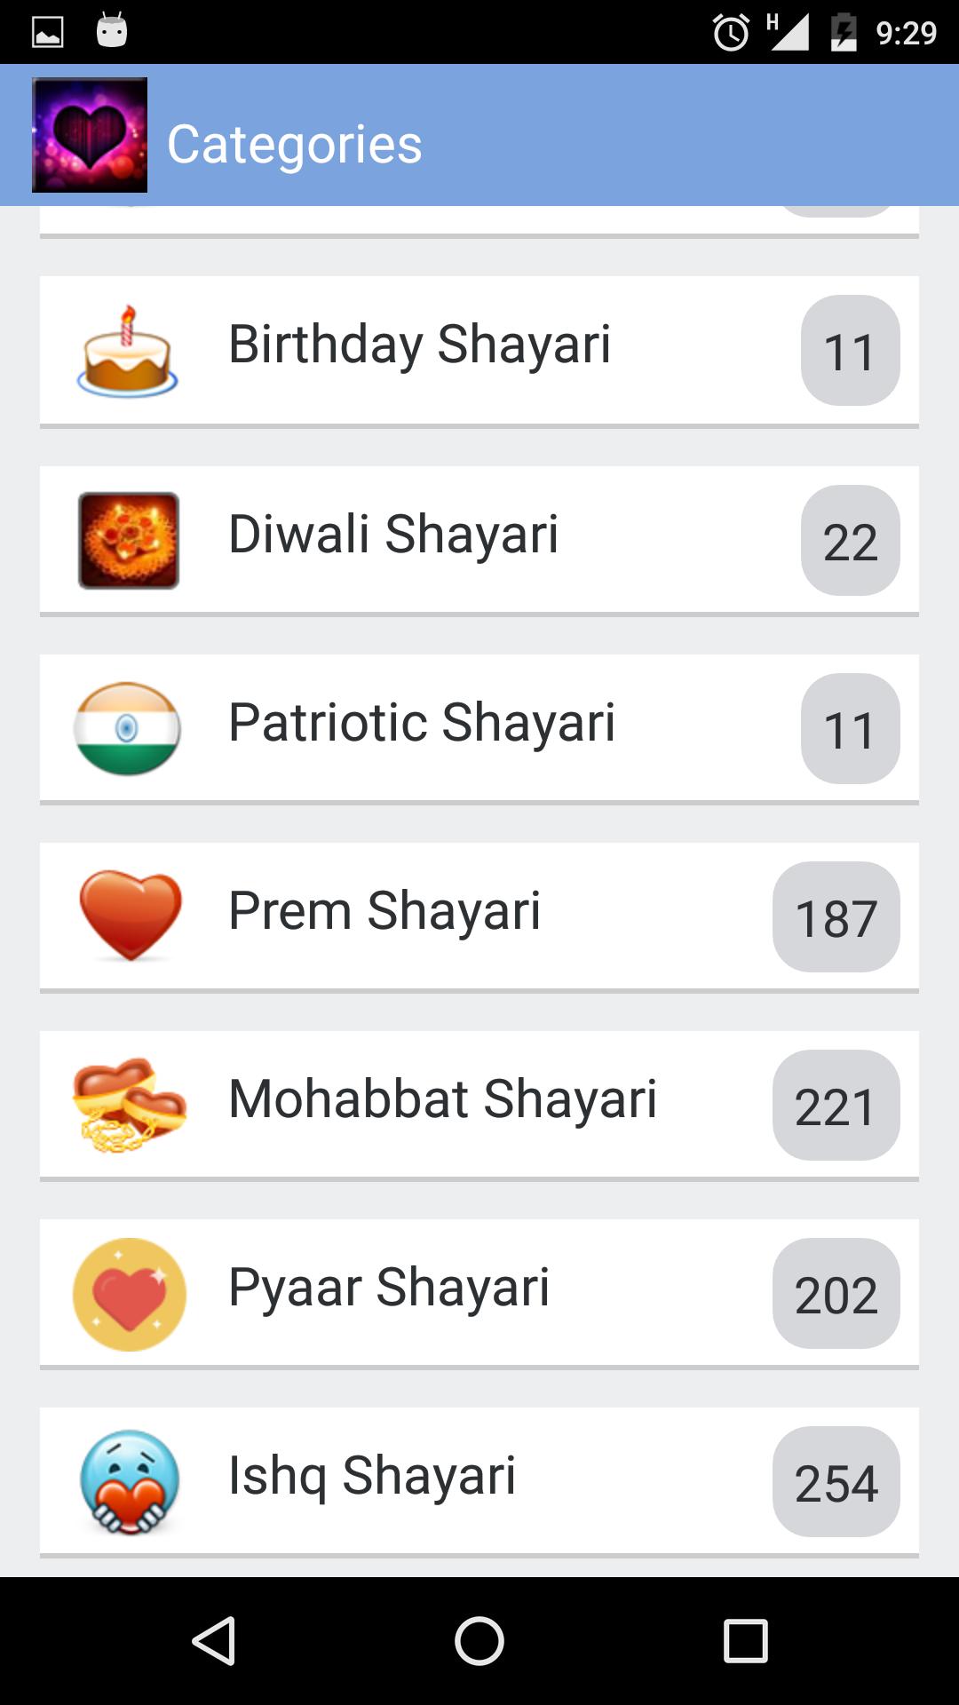Select Prem Shayari from the list

(x=384, y=911)
